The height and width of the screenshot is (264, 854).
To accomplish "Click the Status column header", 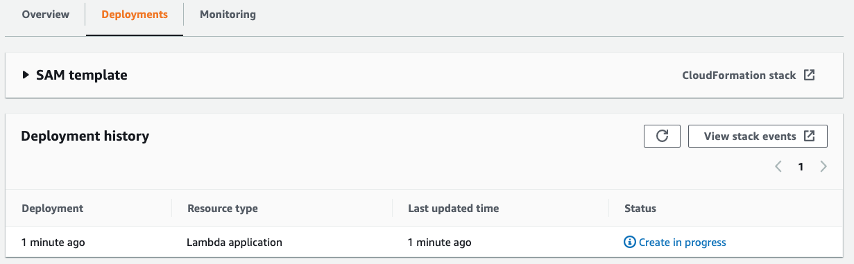I will (x=640, y=208).
